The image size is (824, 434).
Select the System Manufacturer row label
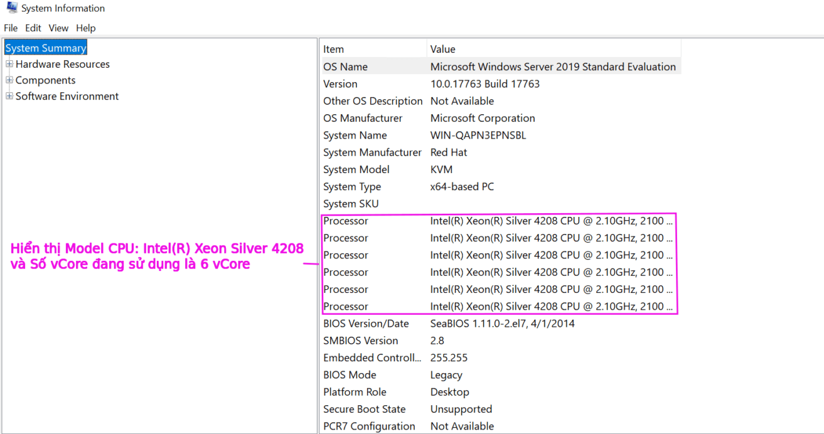click(x=373, y=152)
